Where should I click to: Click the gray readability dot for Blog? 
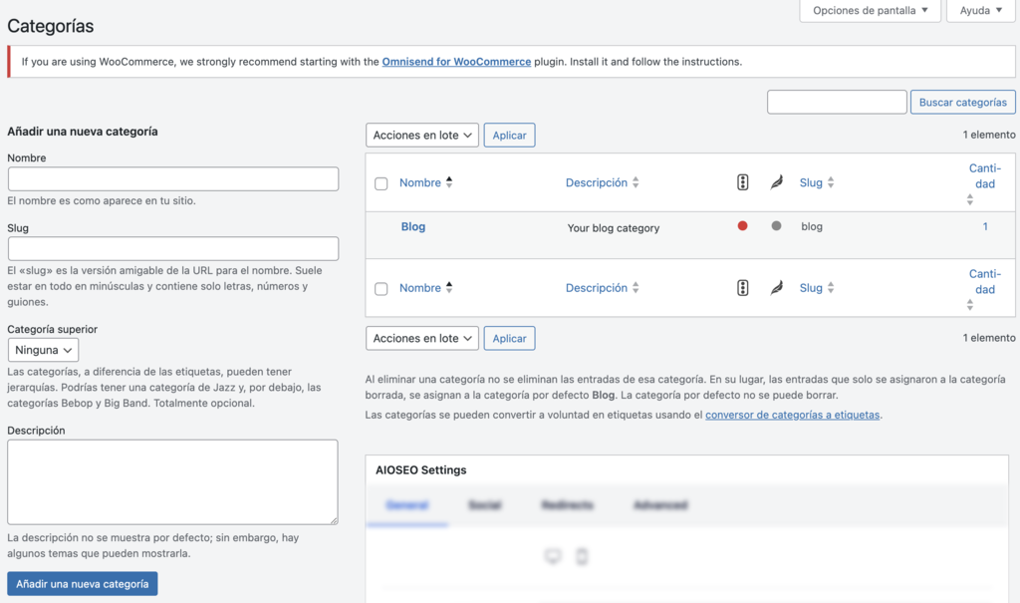click(x=776, y=226)
